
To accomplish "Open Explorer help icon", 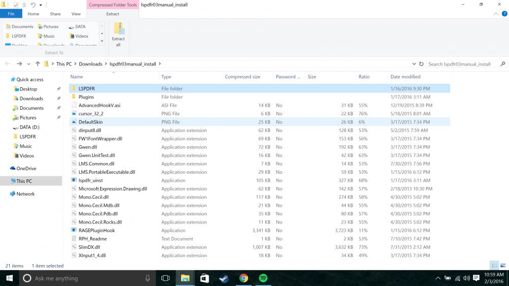I will 504,14.
